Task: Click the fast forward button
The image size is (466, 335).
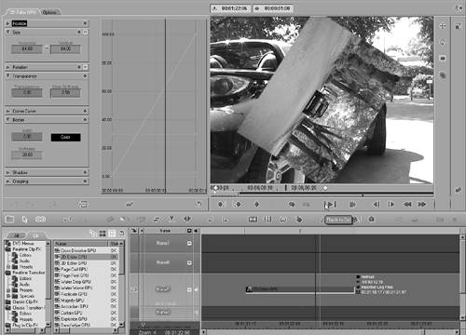Action: 422,204
